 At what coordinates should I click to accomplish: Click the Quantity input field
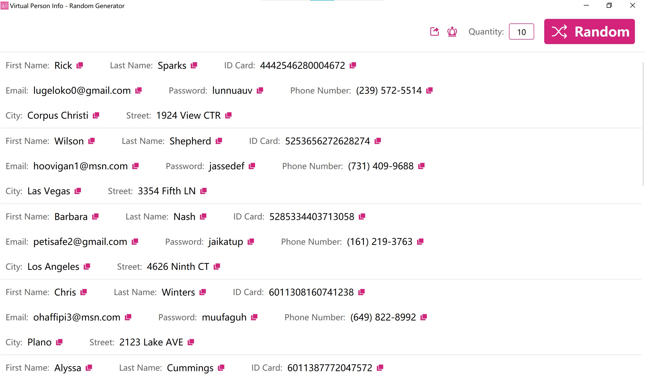pos(521,32)
